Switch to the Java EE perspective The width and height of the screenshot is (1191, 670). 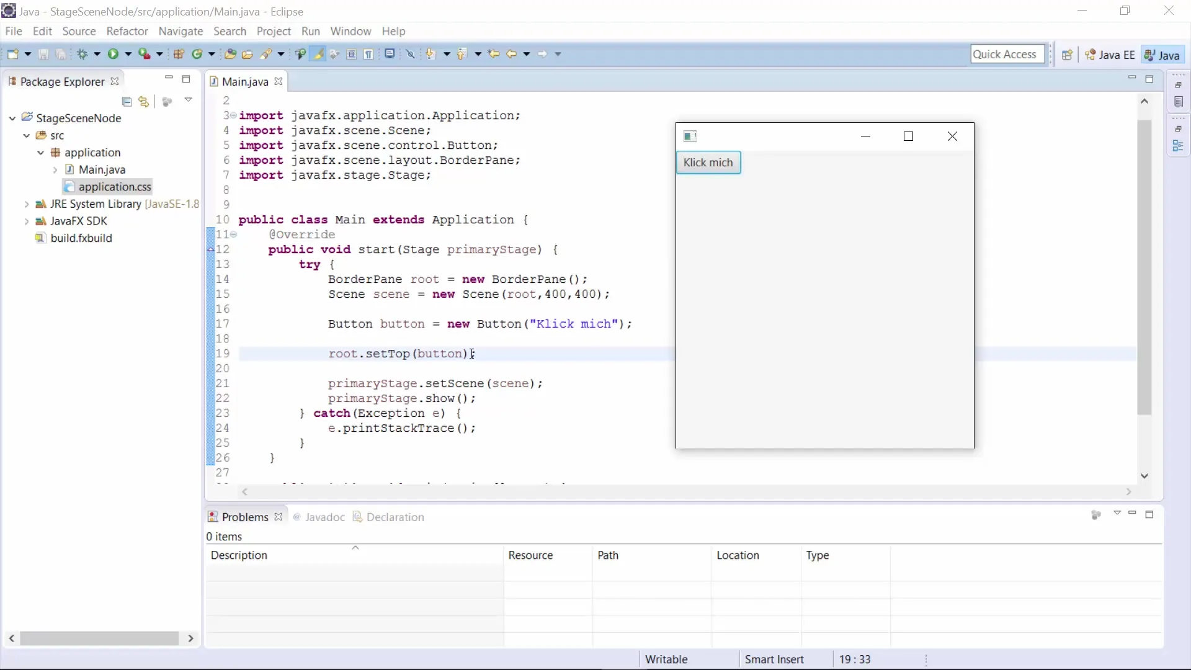pos(1110,55)
